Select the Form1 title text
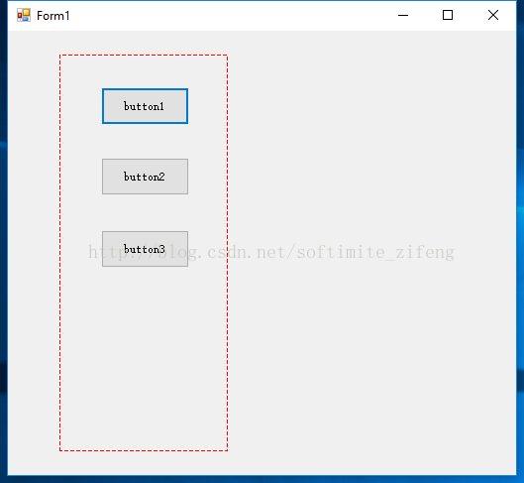This screenshot has width=524, height=483. click(53, 16)
